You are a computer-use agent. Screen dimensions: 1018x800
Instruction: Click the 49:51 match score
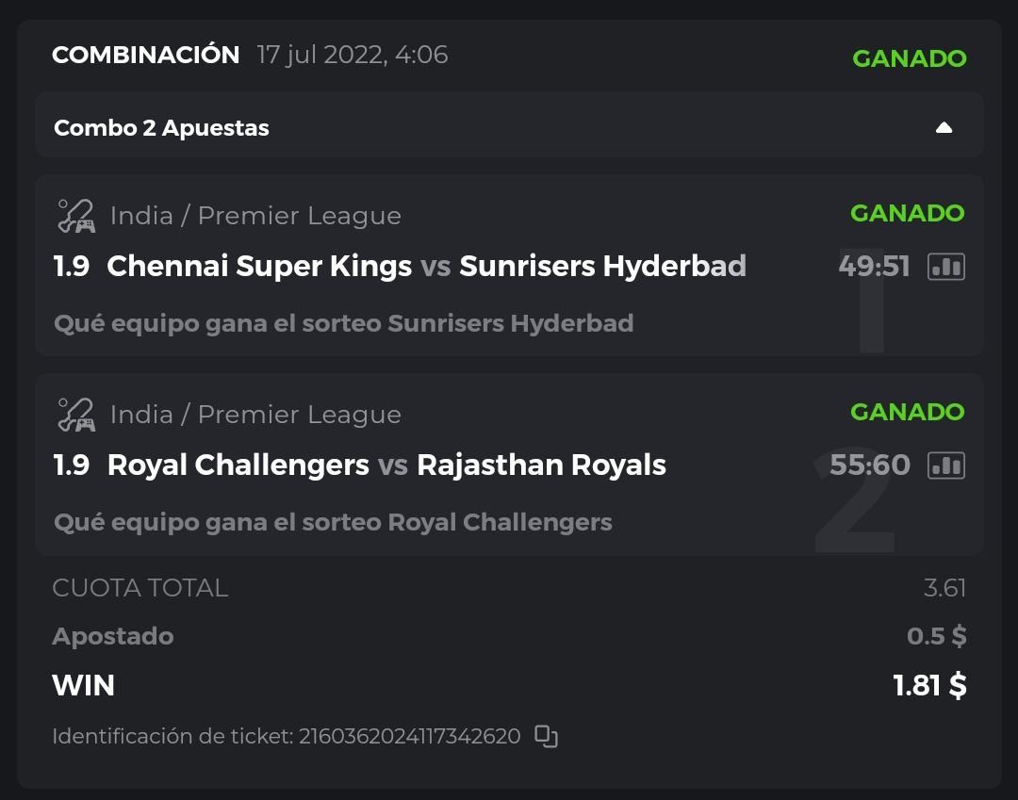pos(874,267)
